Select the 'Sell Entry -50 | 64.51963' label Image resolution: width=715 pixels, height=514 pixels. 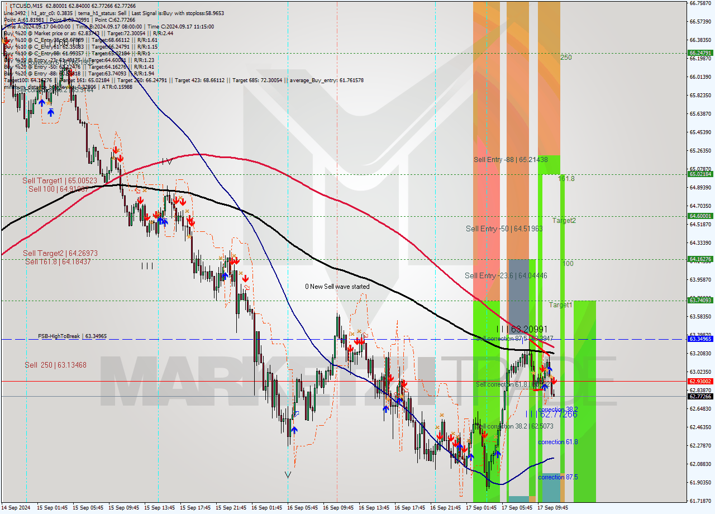pyautogui.click(x=504, y=229)
